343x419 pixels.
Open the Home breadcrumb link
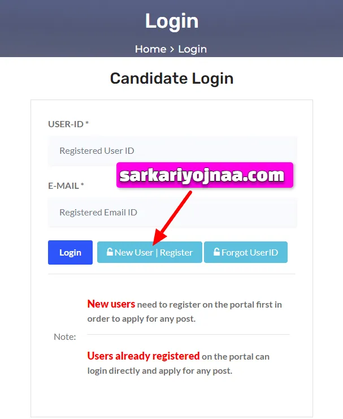(151, 49)
